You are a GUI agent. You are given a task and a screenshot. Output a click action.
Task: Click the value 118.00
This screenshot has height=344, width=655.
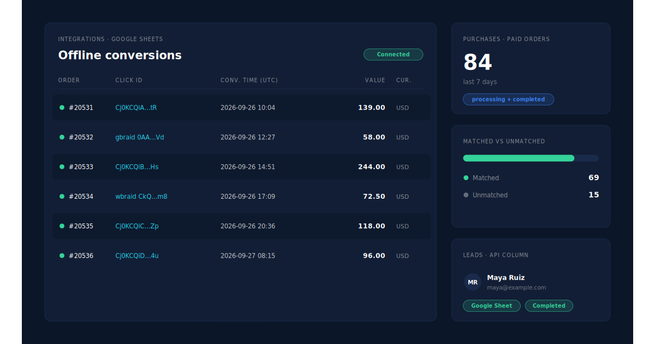372,226
